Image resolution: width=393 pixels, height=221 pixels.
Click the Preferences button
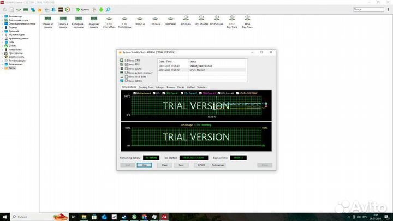pyautogui.click(x=218, y=165)
